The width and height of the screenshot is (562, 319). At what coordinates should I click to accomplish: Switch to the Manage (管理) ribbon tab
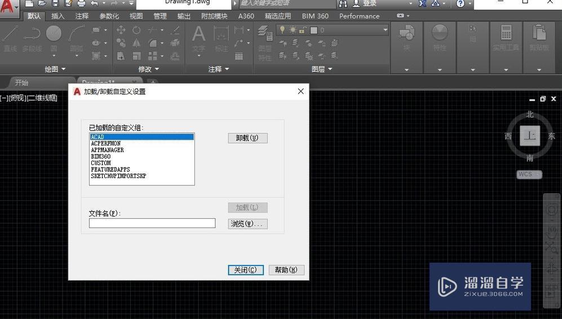point(160,16)
